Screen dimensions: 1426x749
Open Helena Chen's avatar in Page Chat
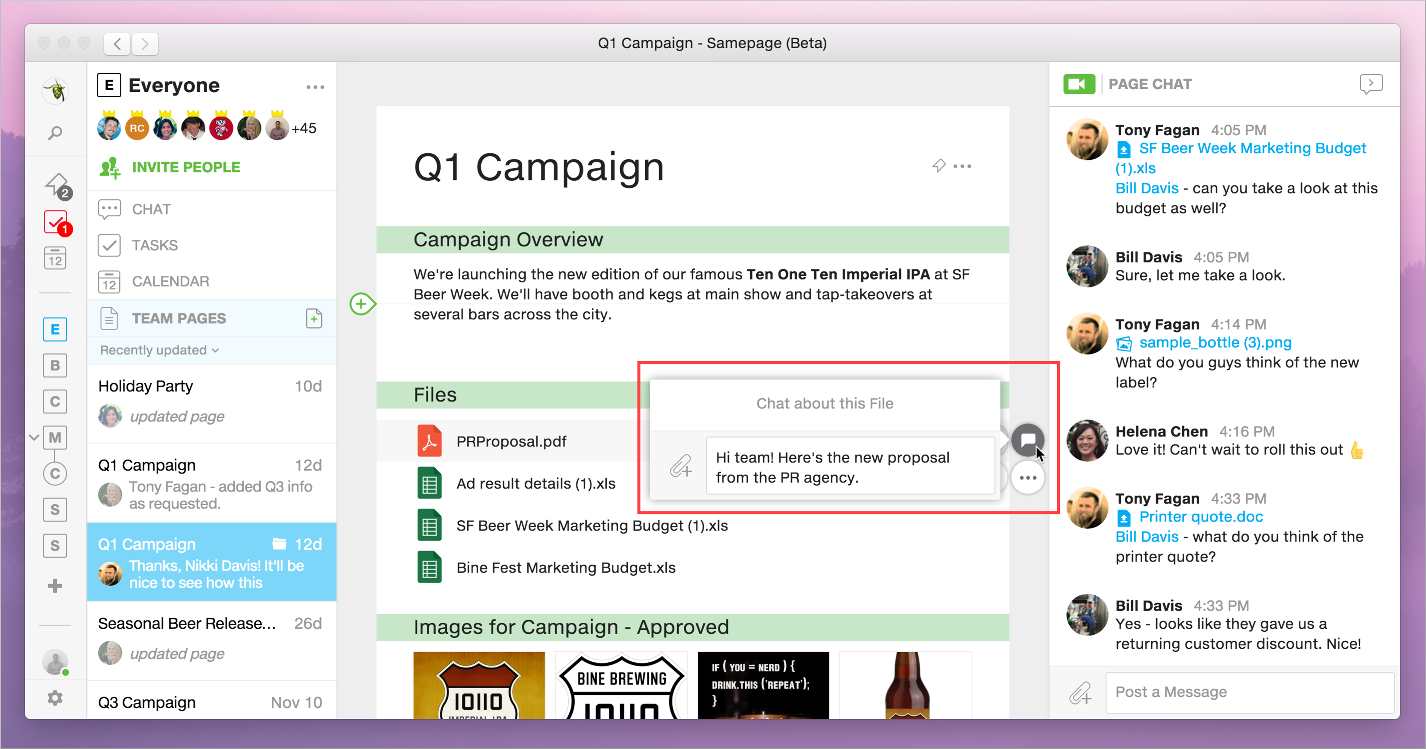point(1087,440)
